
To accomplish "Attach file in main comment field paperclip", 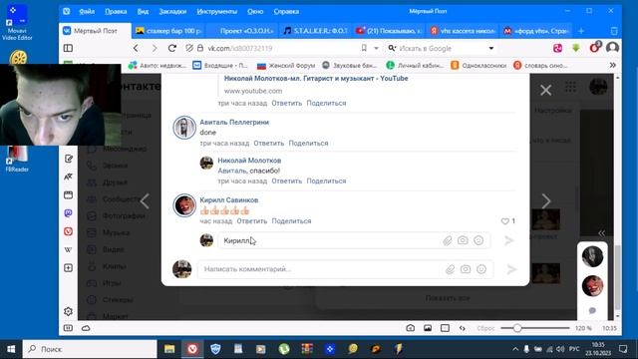I will pyautogui.click(x=450, y=269).
